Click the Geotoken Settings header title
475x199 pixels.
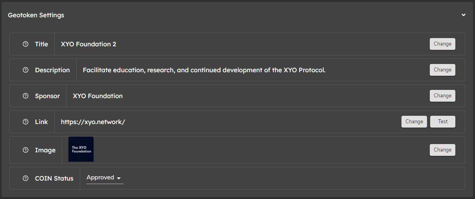(36, 15)
